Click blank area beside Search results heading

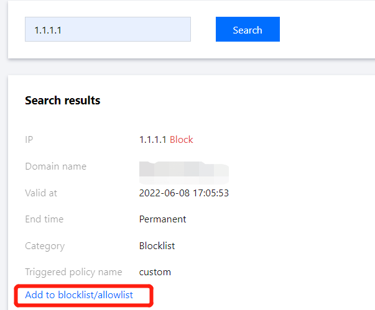click(249, 100)
